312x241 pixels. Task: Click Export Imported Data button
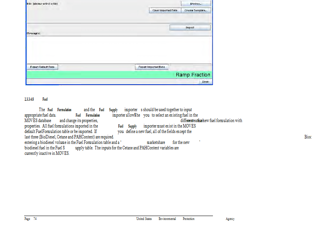(152, 67)
